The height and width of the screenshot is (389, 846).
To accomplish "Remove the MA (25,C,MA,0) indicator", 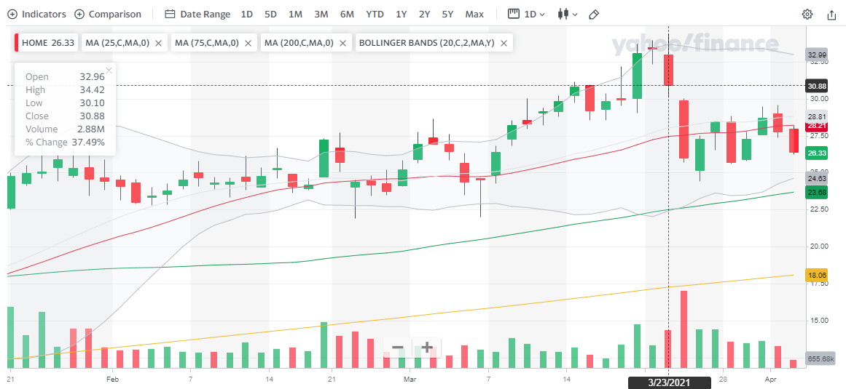I will (x=159, y=43).
